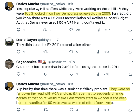138x112 pixels.
Task: Open more options on Carlos Mucha's first tweet
Action: coord(131,4)
